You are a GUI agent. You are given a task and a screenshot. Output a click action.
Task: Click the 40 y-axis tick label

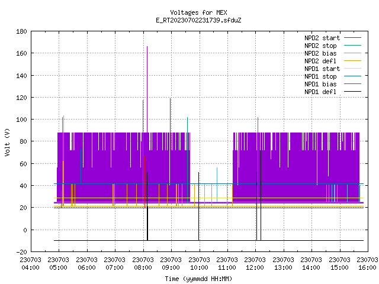(23, 186)
